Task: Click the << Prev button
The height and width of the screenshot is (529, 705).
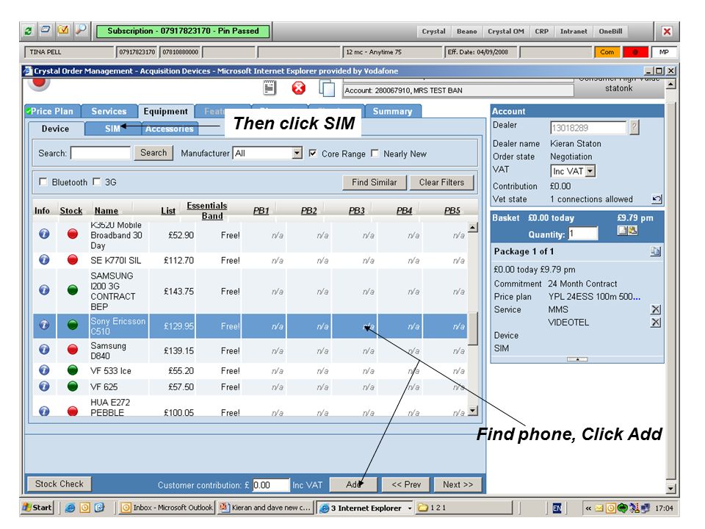Action: pos(406,484)
